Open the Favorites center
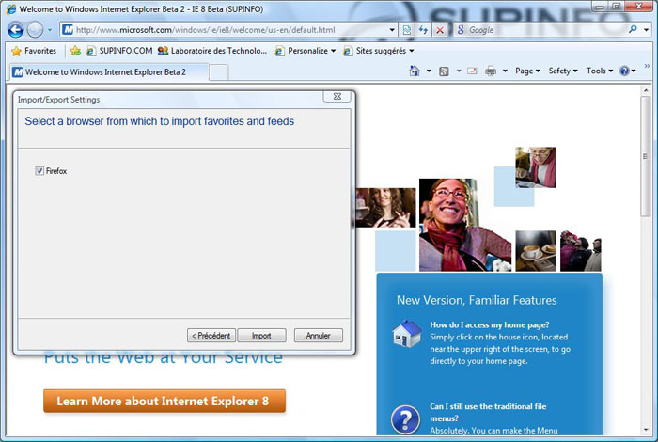The height and width of the screenshot is (442, 658). coord(34,51)
